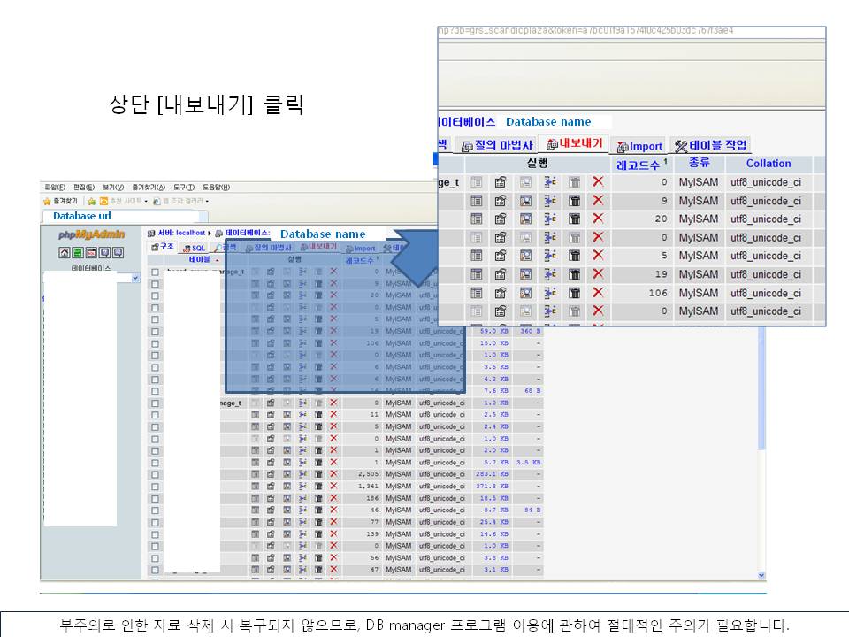Click Structure icon for the 20-record table
Viewport: 849px width, 637px height.
(501, 219)
